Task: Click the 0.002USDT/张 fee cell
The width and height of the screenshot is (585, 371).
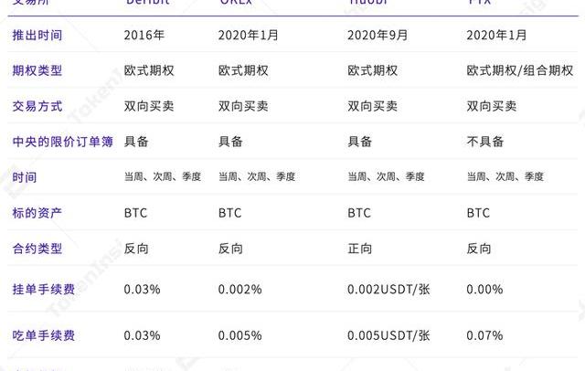Action: [x=388, y=289]
